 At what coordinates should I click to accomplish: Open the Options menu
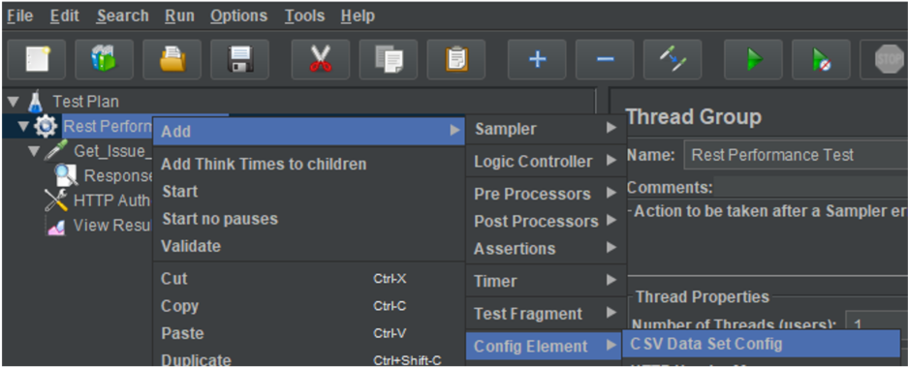238,16
